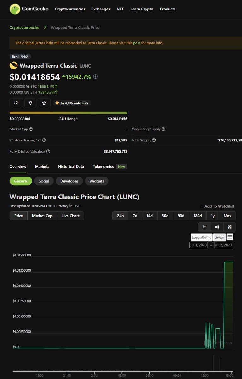Click the 24 Hour Trading Vol help icon
This screenshot has height=379, width=242.
pos(44,140)
